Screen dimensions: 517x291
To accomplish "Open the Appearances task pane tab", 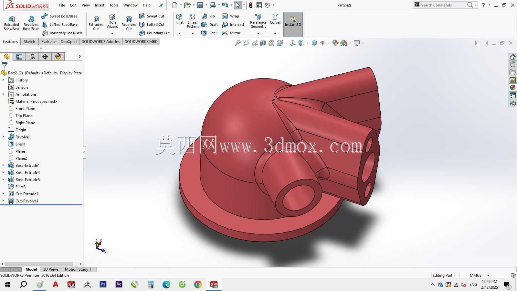I will click(513, 88).
